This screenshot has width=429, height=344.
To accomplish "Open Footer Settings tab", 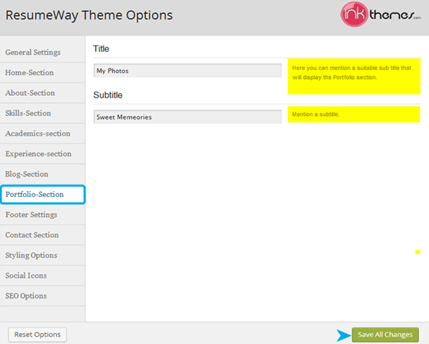I will click(x=43, y=215).
